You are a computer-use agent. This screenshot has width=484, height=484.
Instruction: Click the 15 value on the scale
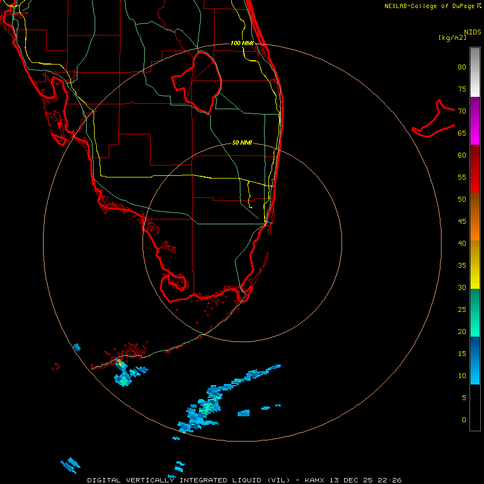pos(462,354)
